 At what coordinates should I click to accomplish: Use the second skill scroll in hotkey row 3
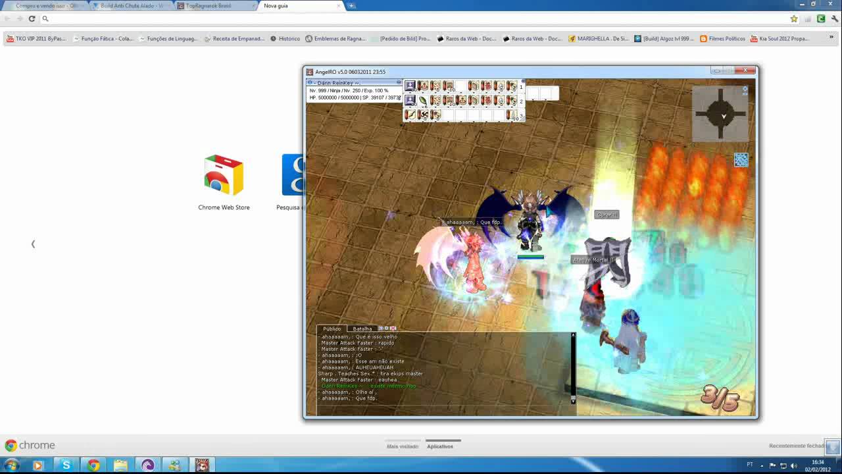422,115
